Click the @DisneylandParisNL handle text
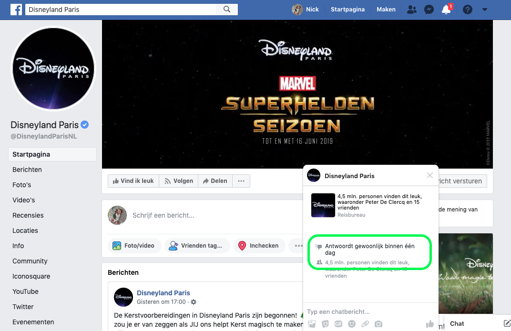 point(44,136)
